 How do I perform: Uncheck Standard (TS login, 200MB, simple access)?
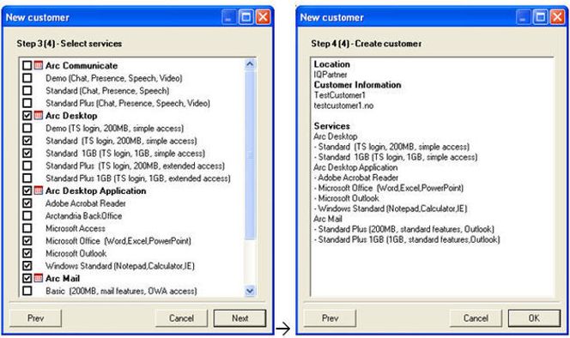27,141
